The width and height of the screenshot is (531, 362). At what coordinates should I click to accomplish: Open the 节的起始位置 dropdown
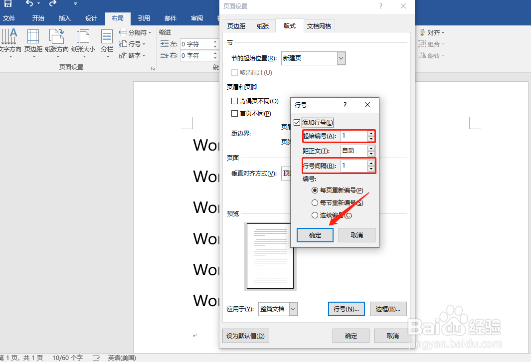(341, 58)
